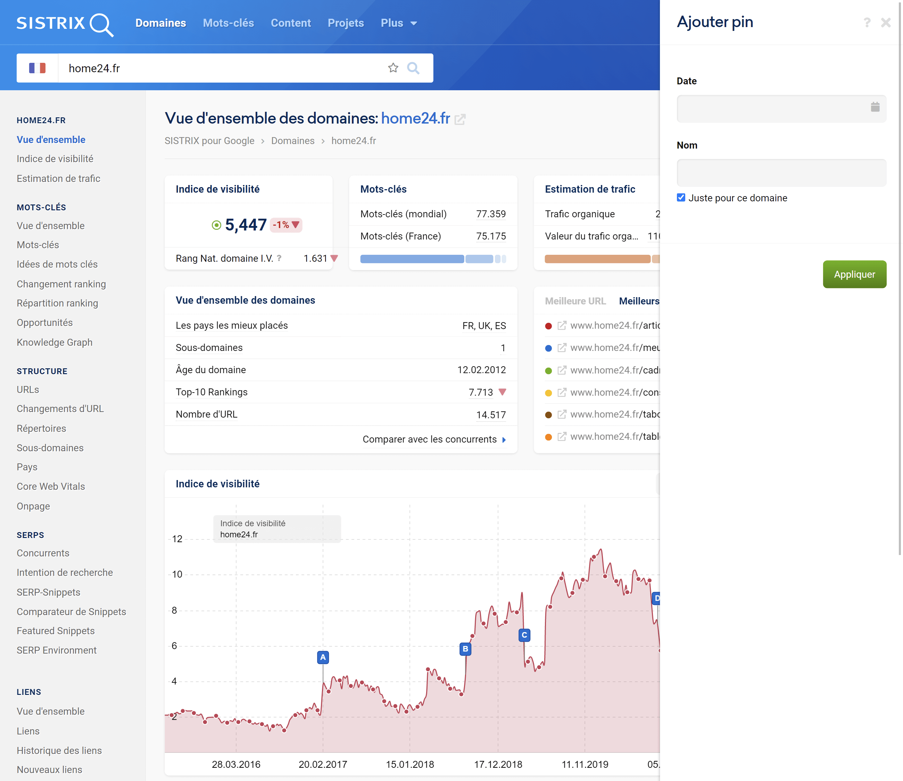Open home24.fr via title external link icon

460,119
